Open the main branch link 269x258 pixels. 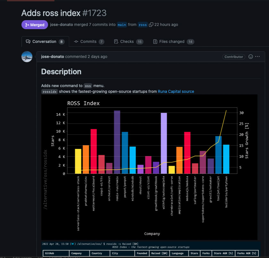[122, 25]
